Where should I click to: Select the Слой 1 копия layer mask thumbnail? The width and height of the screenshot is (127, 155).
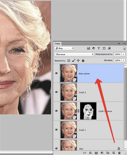88,111
